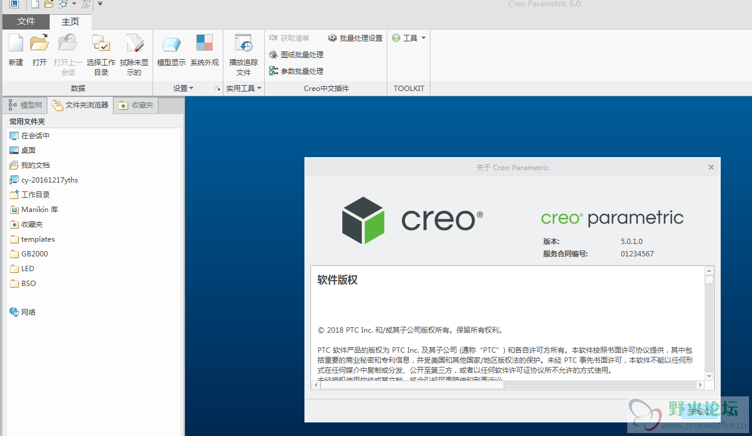Open the customize quick access toolbar dropdown
The width and height of the screenshot is (752, 436).
100,4
